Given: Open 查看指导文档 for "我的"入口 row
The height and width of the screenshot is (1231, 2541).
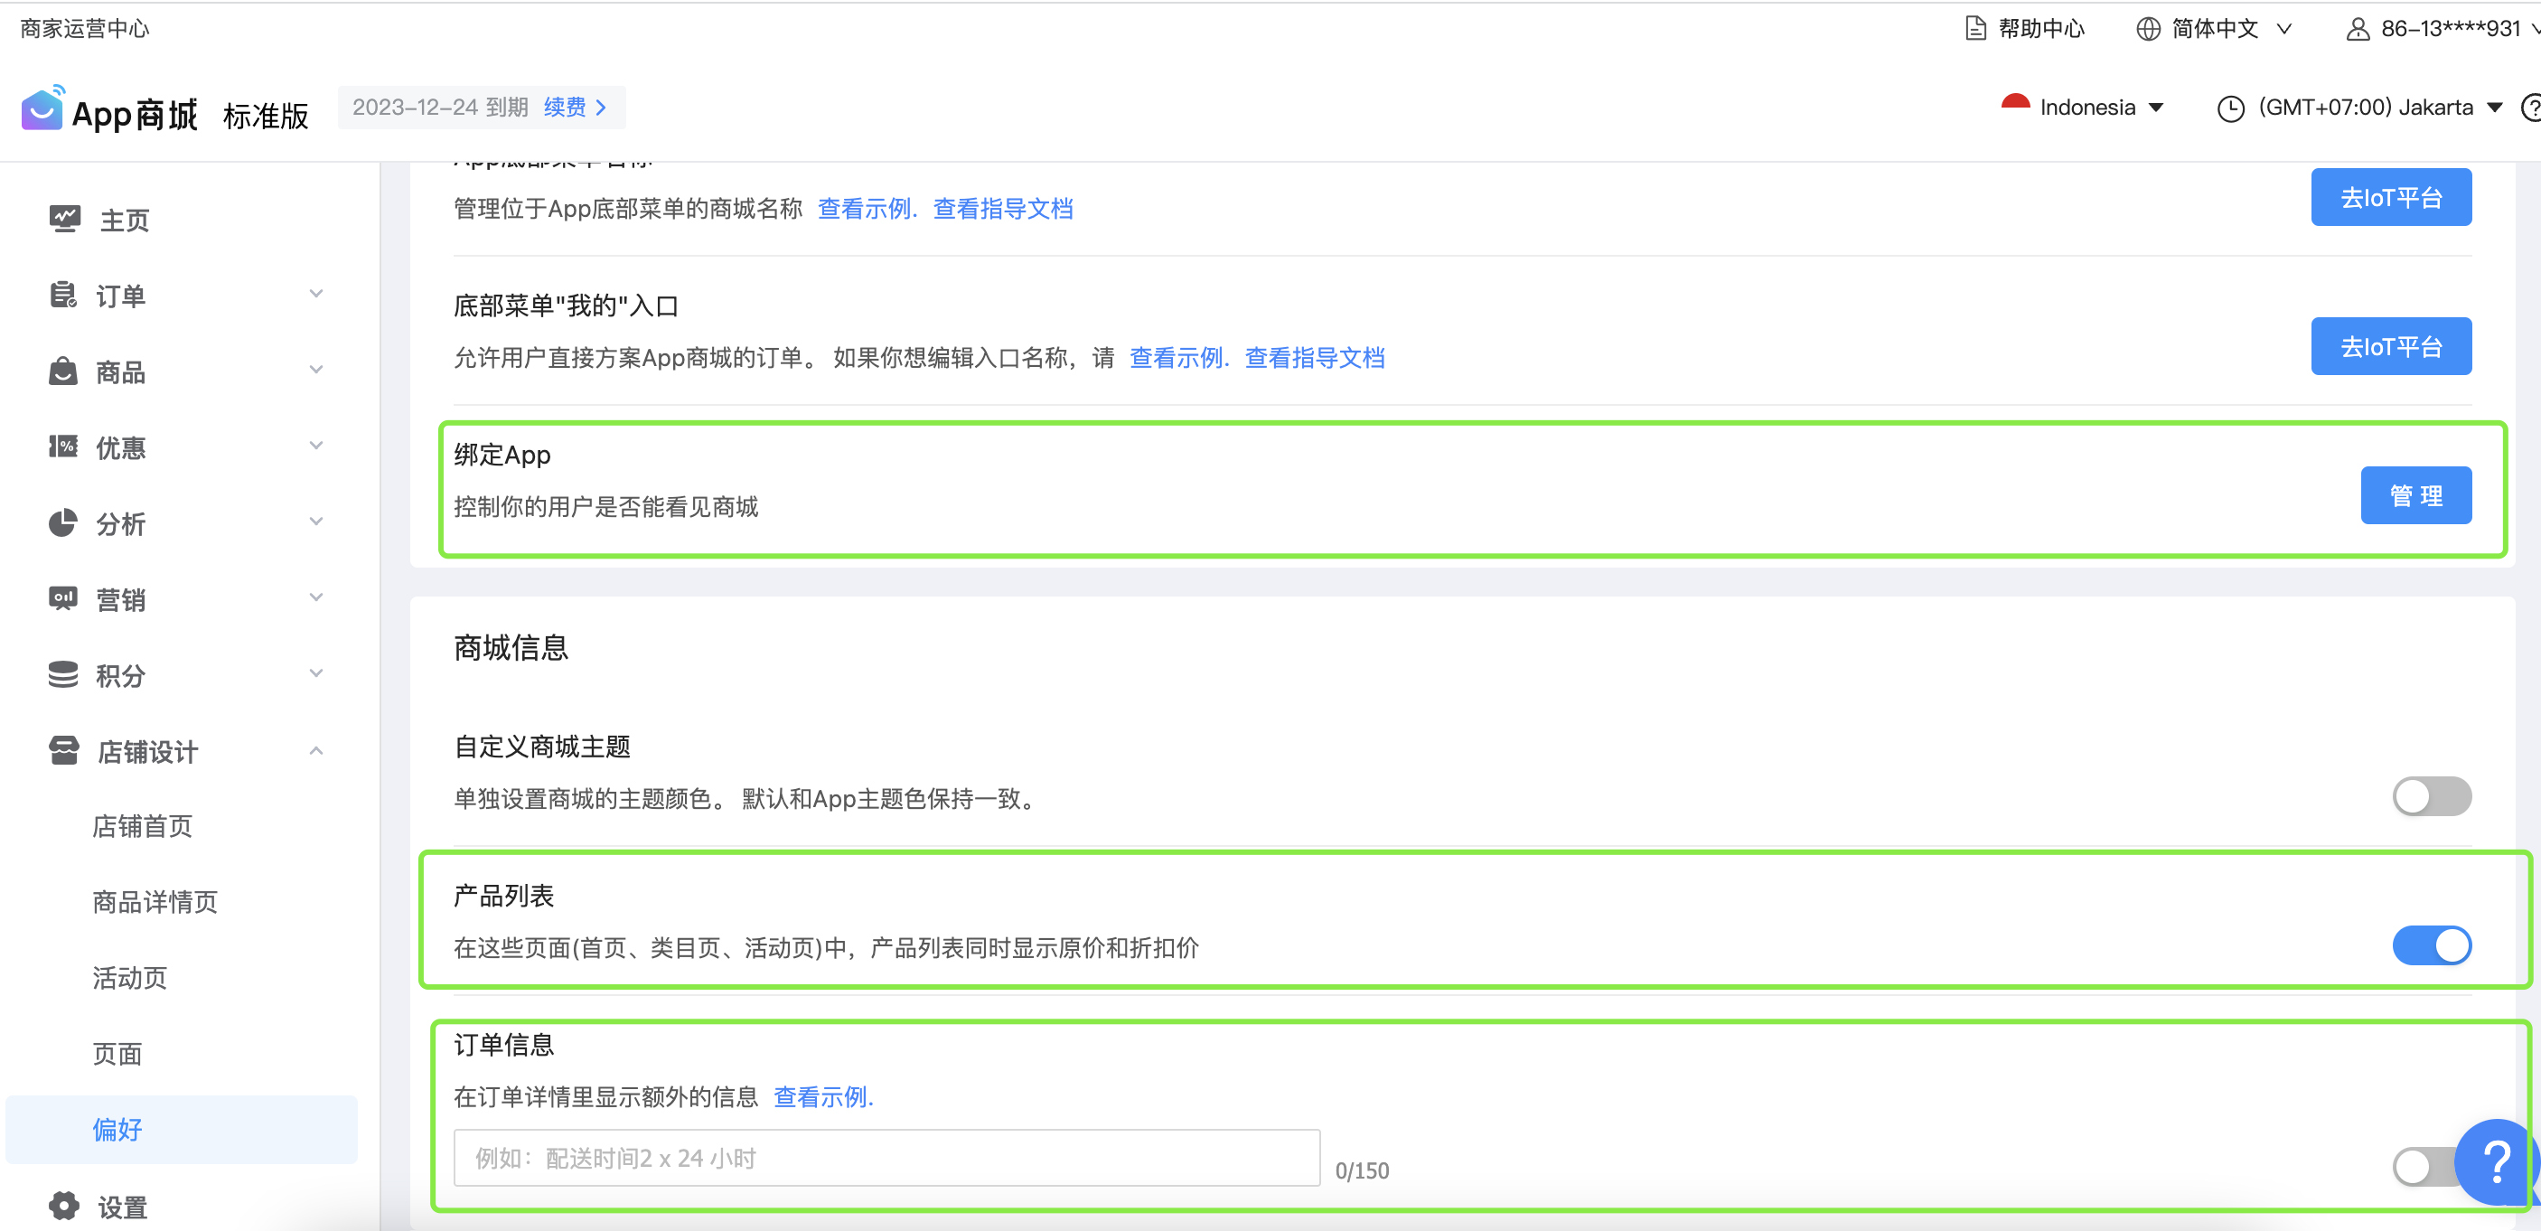Looking at the screenshot, I should point(1315,357).
